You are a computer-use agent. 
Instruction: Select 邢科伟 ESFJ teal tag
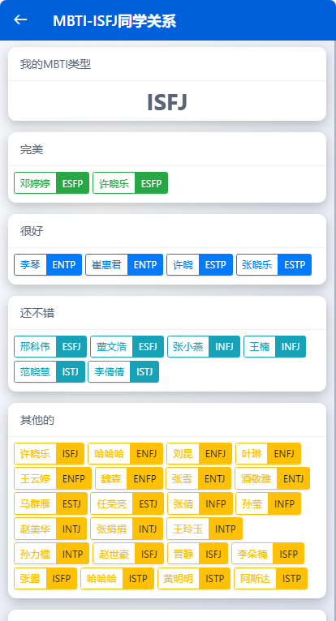50,346
